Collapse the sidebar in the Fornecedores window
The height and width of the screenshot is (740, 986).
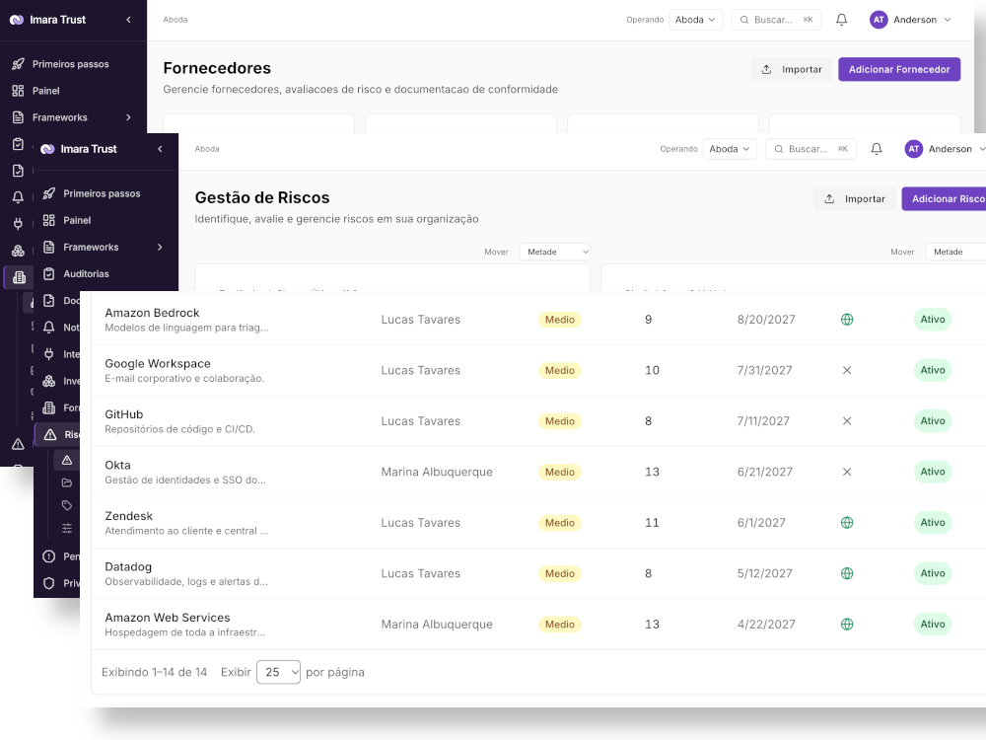click(129, 20)
